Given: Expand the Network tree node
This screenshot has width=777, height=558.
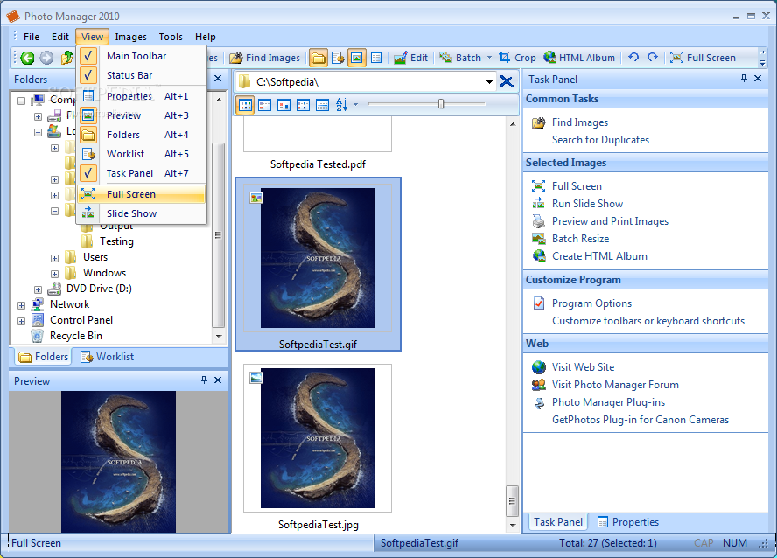Looking at the screenshot, I should pos(21,305).
